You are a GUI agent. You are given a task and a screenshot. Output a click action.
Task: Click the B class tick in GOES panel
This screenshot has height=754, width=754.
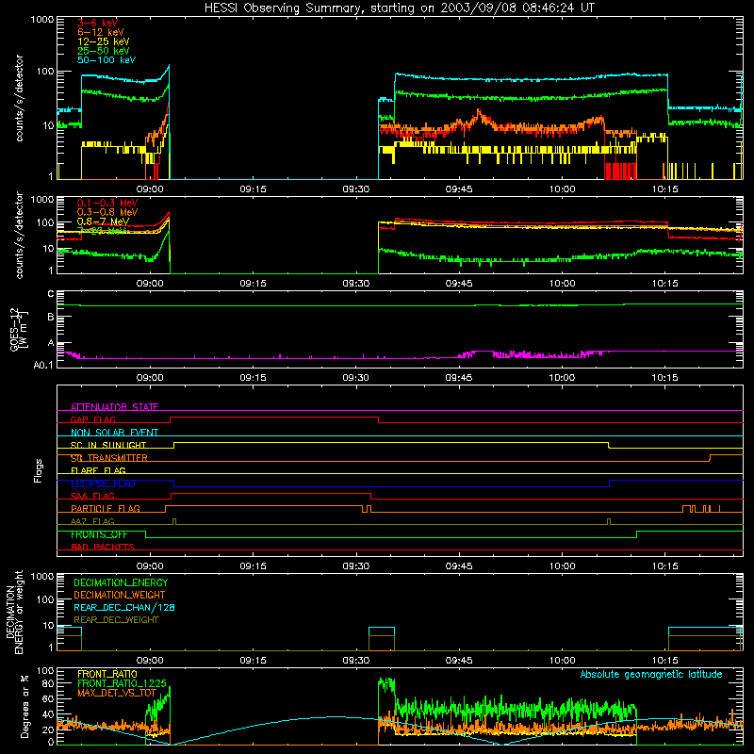point(51,318)
